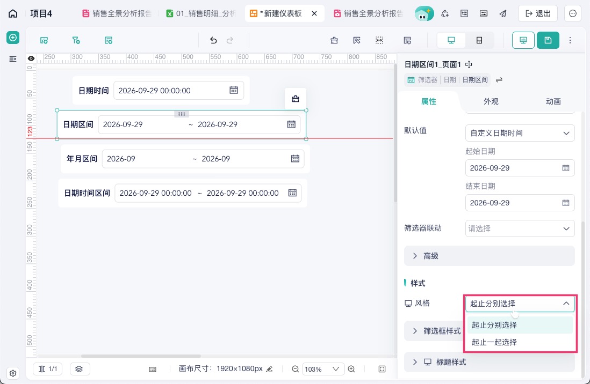Open the 默认值 dropdown
Viewport: 590px width, 384px height.
pyautogui.click(x=520, y=133)
